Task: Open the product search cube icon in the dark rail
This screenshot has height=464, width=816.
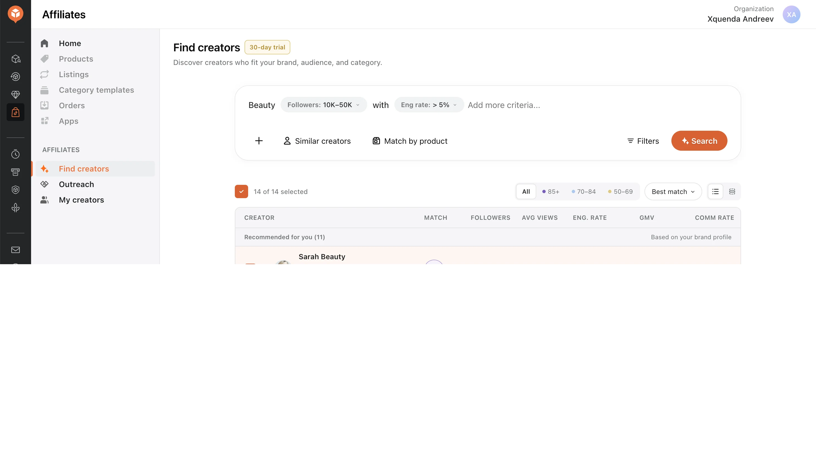Action: coord(16,59)
